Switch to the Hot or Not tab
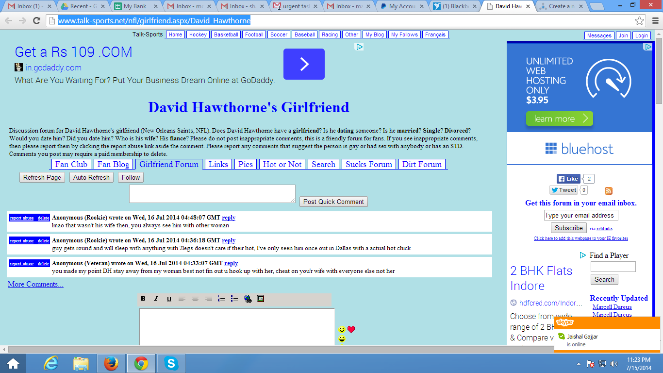Screen dimensions: 663x373 click(282, 164)
